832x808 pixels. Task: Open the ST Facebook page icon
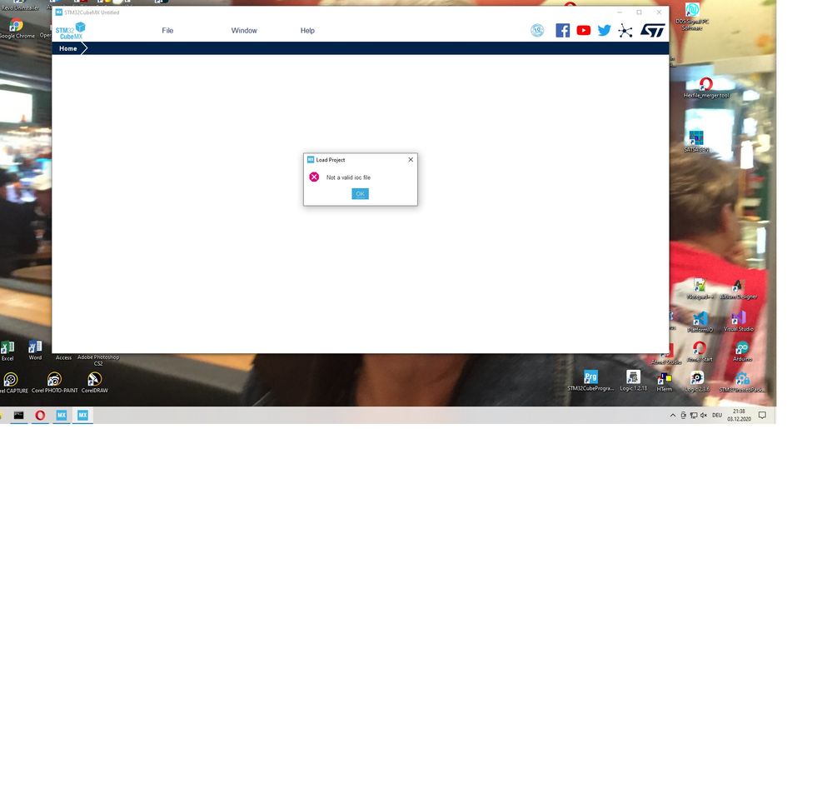click(562, 30)
